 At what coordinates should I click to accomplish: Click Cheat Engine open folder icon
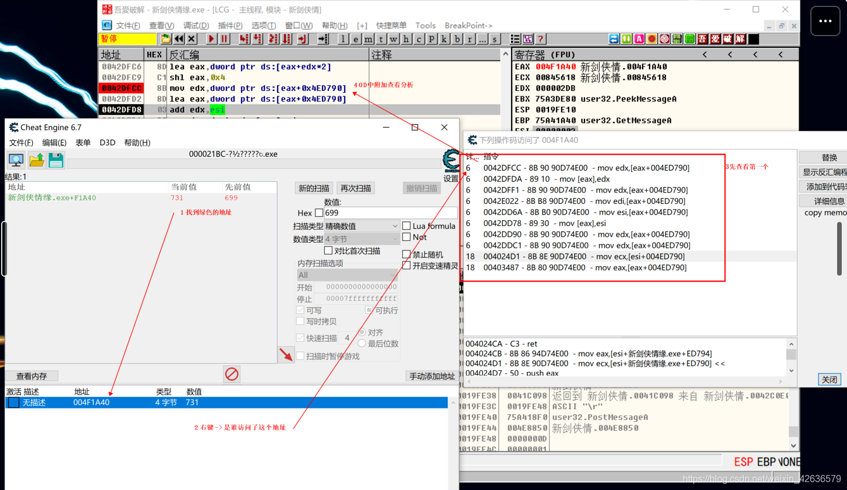[37, 160]
